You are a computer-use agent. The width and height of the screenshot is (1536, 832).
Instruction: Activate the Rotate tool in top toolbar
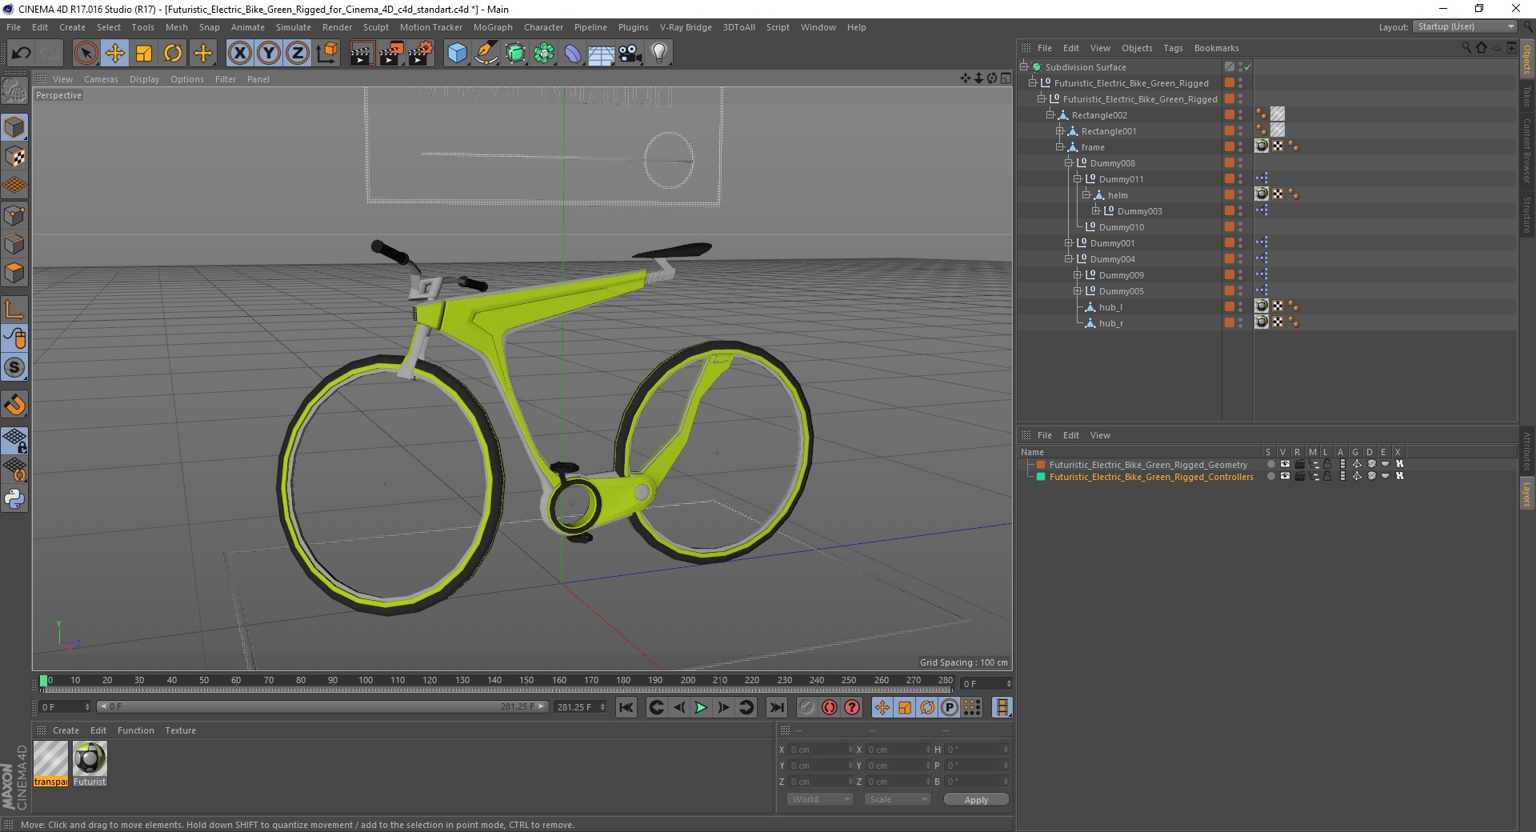point(173,54)
